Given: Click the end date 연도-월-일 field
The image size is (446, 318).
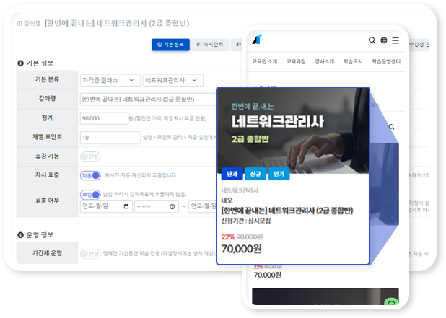Looking at the screenshot, I should click(x=203, y=206).
